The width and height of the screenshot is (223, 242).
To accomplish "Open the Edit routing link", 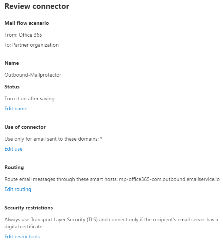I will [18, 189].
